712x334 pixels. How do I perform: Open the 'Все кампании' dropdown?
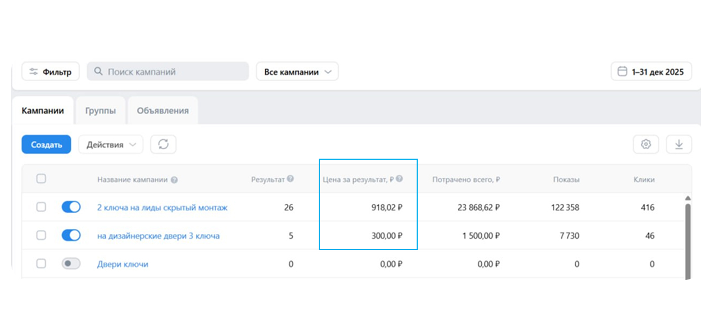[x=297, y=72]
